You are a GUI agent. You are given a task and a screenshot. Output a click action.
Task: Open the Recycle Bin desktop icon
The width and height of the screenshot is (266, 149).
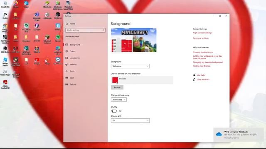click(5, 5)
